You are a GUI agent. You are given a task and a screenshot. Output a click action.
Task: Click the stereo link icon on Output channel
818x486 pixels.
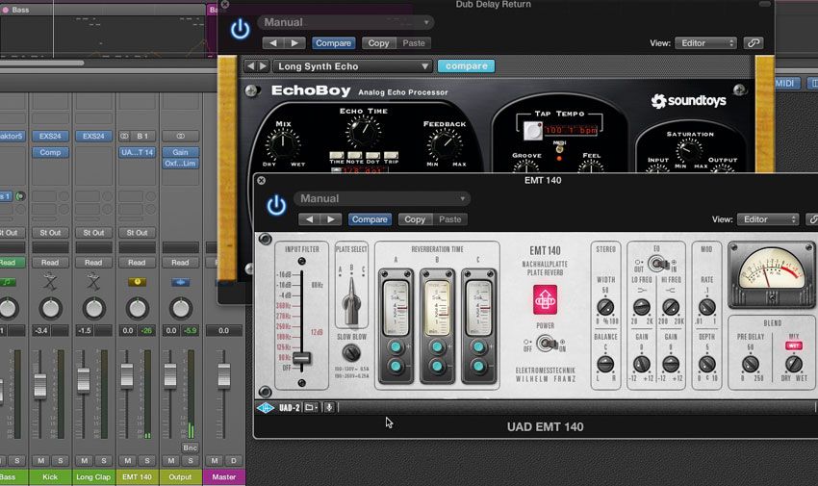pos(180,136)
